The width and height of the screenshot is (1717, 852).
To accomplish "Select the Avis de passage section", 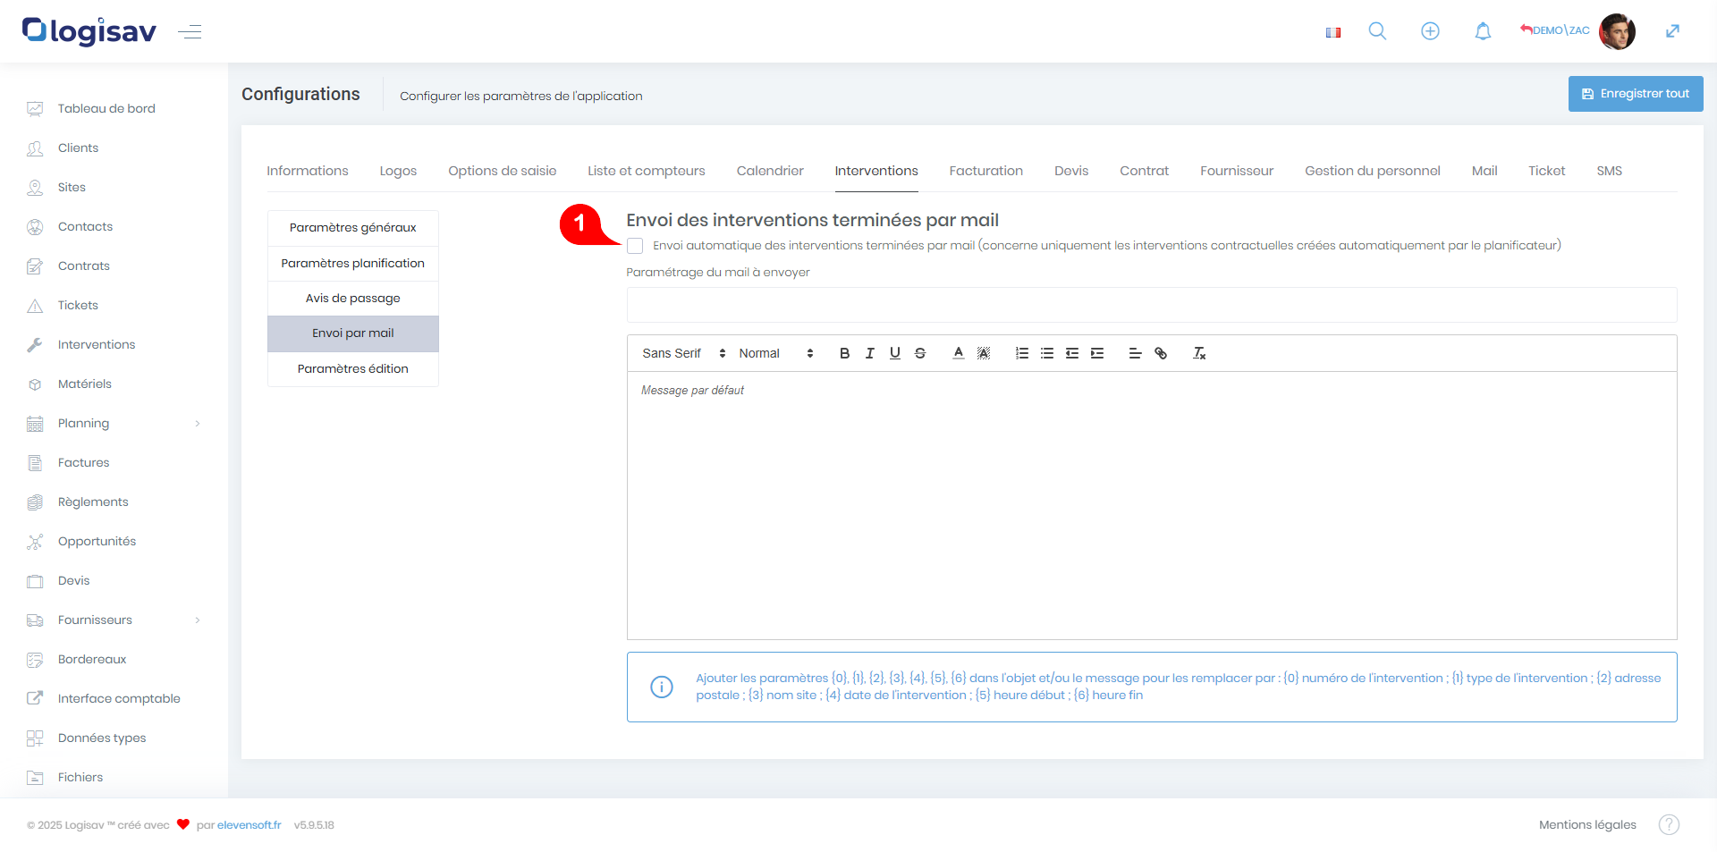I will tap(352, 299).
